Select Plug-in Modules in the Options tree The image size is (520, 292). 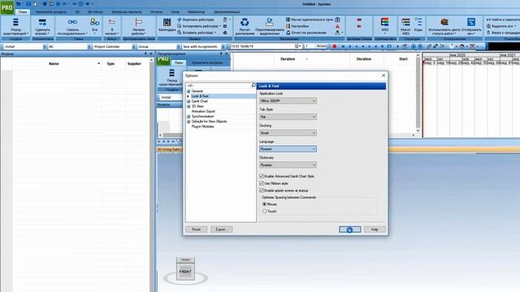(202, 127)
